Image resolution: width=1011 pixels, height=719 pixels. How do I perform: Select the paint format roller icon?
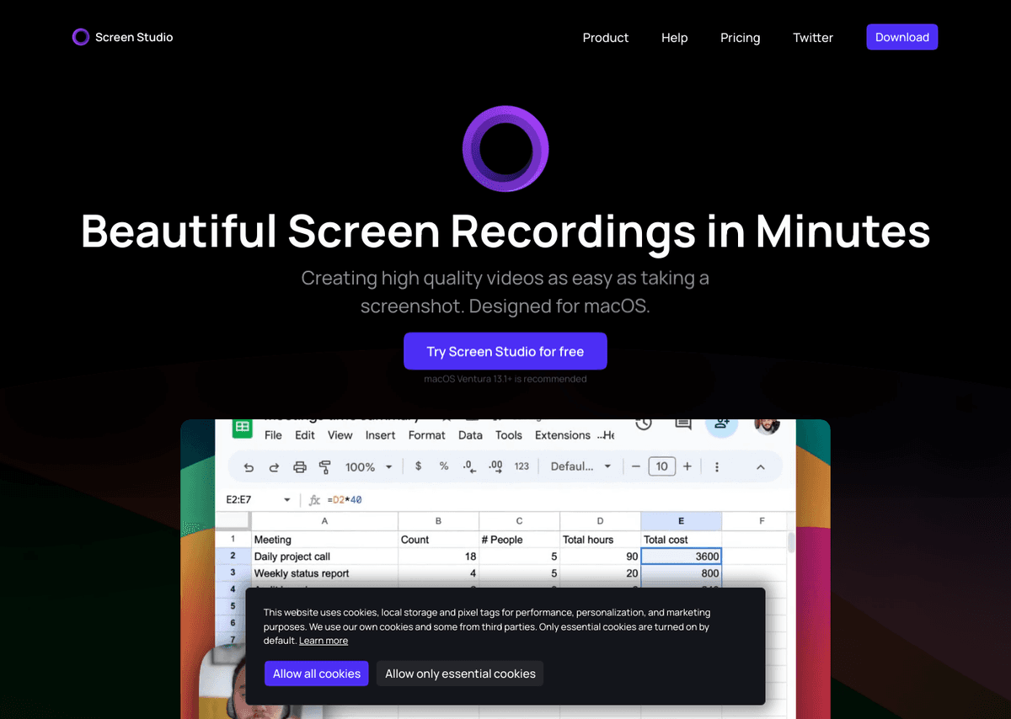point(325,466)
